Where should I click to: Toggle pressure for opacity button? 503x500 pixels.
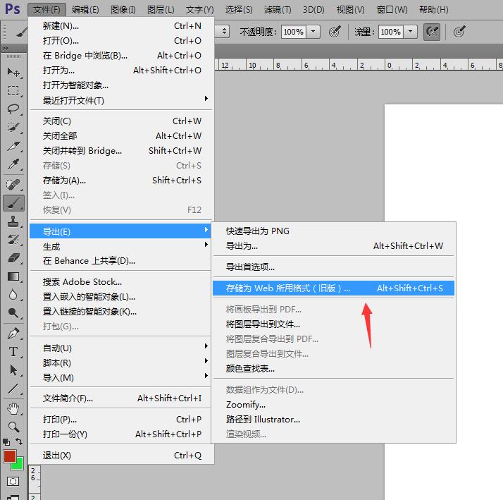click(x=335, y=32)
